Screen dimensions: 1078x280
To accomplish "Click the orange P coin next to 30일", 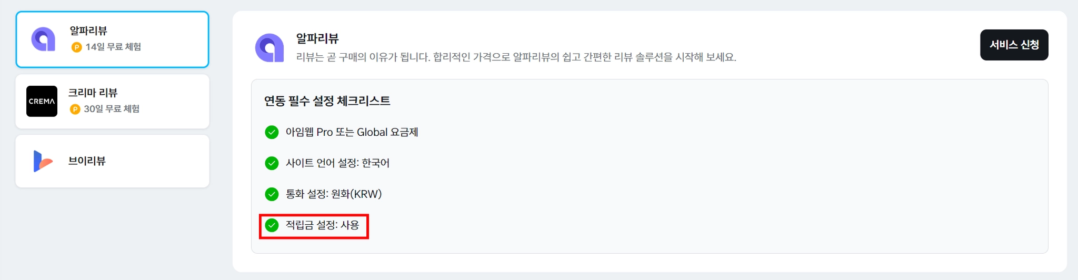I will tap(75, 109).
